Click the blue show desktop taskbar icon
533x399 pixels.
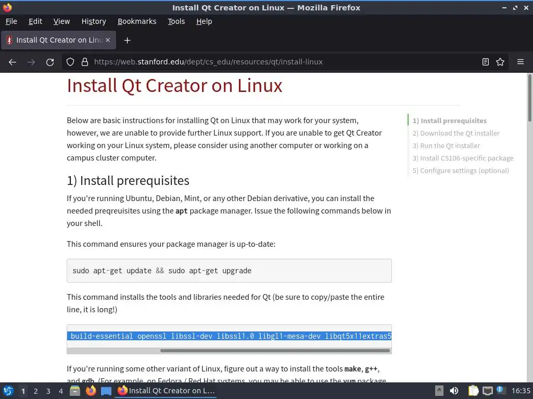point(106,391)
